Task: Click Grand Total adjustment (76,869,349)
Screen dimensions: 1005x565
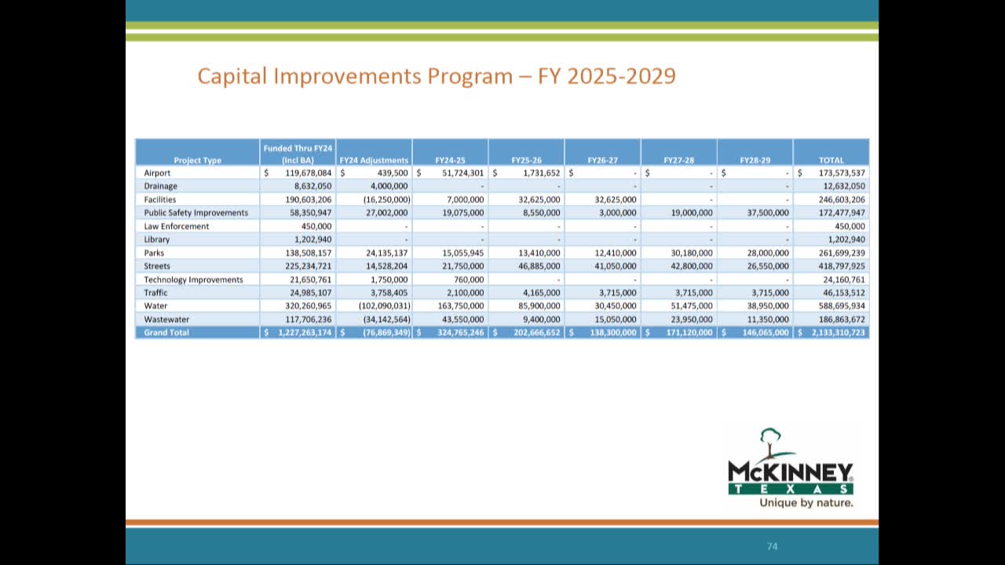Action: click(x=386, y=333)
